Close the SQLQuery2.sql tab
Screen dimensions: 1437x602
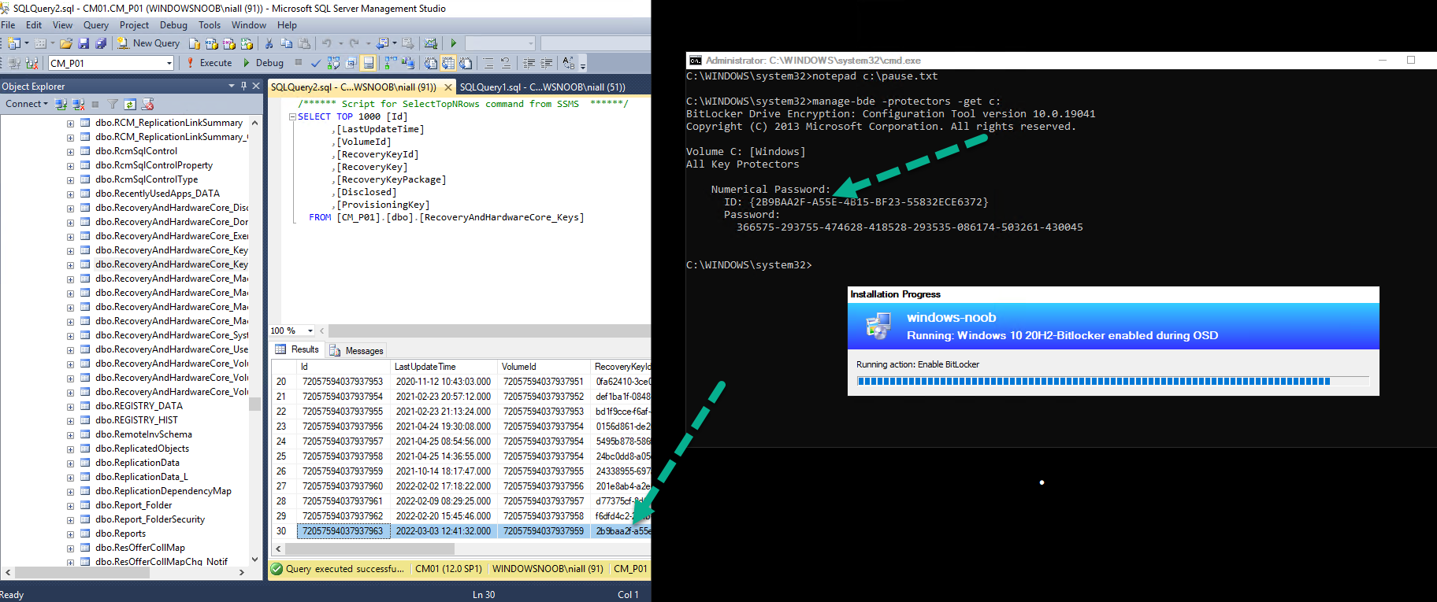tap(448, 87)
